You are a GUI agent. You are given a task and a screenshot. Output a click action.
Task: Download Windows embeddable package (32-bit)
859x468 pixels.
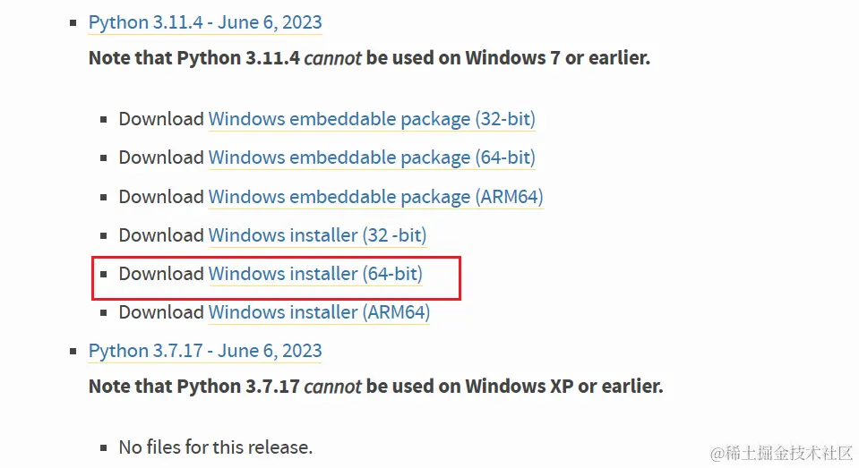[372, 119]
